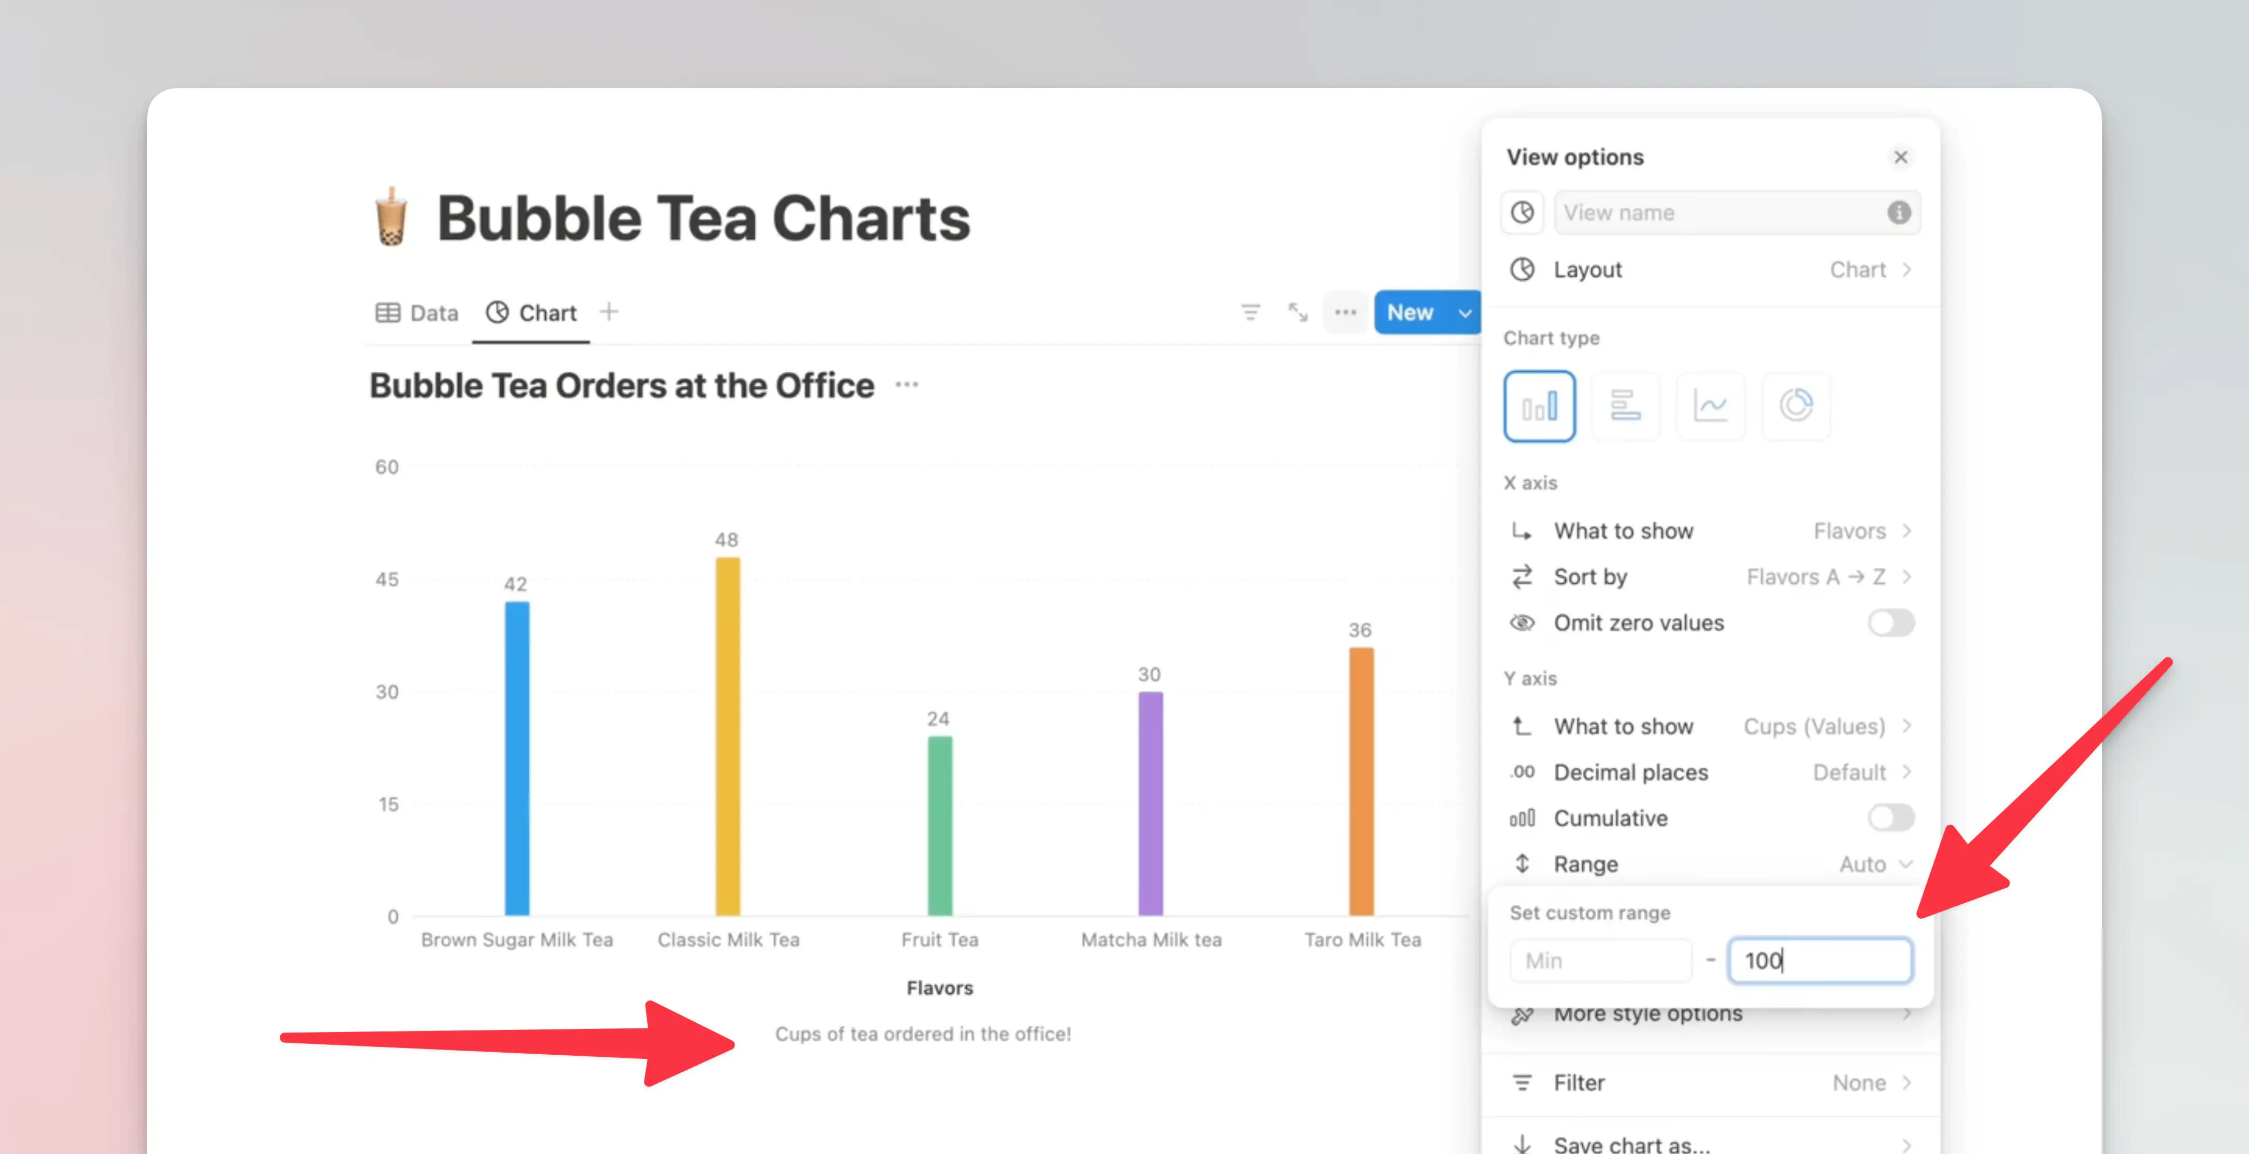The width and height of the screenshot is (2249, 1154).
Task: Click the view icon picker beside View name
Action: (x=1523, y=213)
